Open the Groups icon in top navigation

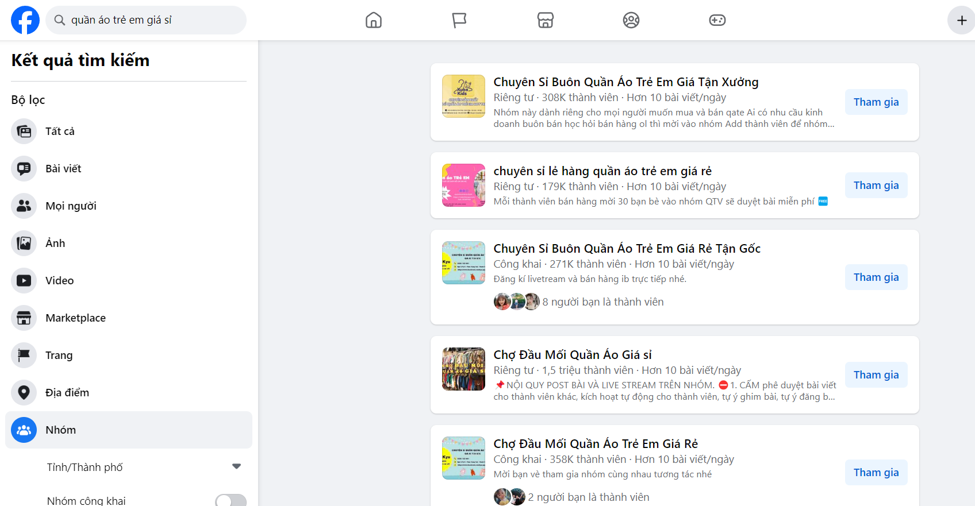(x=631, y=20)
